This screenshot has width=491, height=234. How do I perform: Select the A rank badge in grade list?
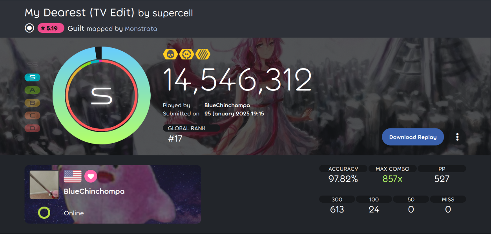click(33, 90)
